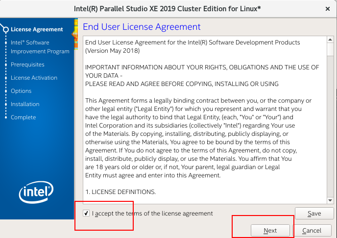Click the Intel logo

[x=36, y=192]
